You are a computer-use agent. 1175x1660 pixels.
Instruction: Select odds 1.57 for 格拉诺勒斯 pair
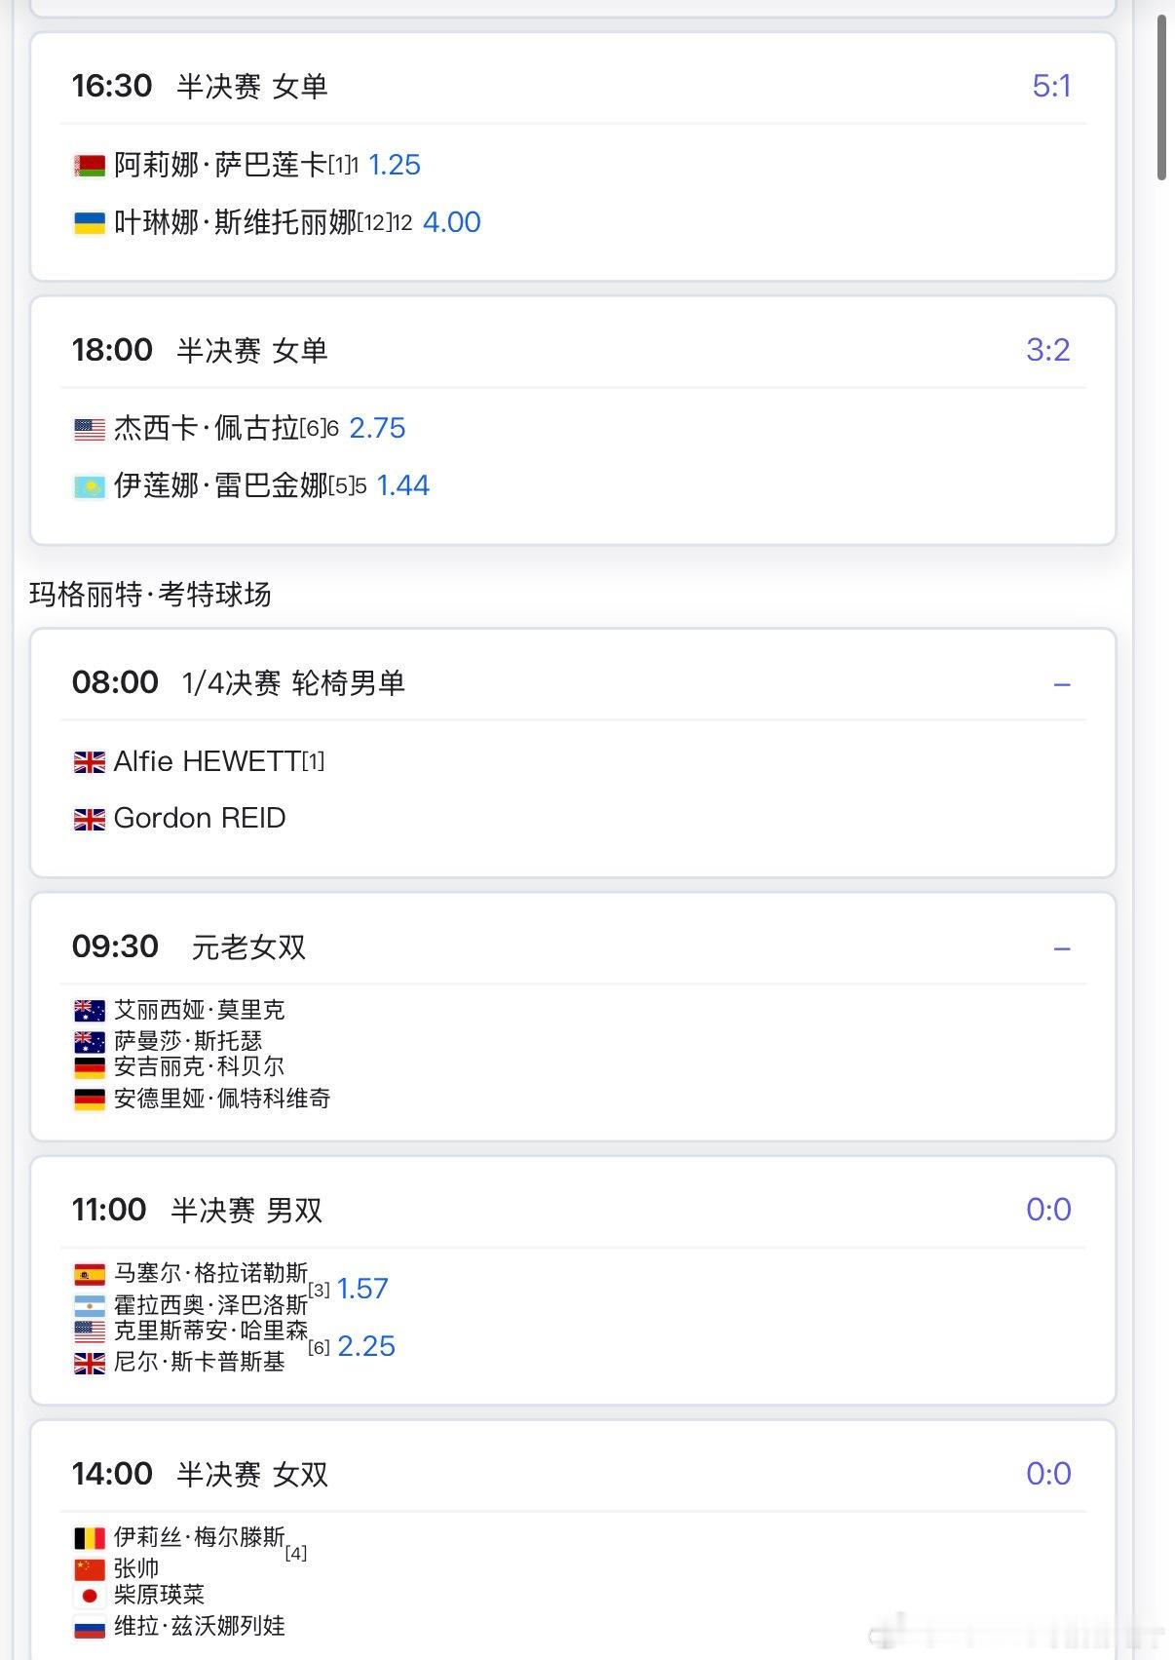click(362, 1289)
